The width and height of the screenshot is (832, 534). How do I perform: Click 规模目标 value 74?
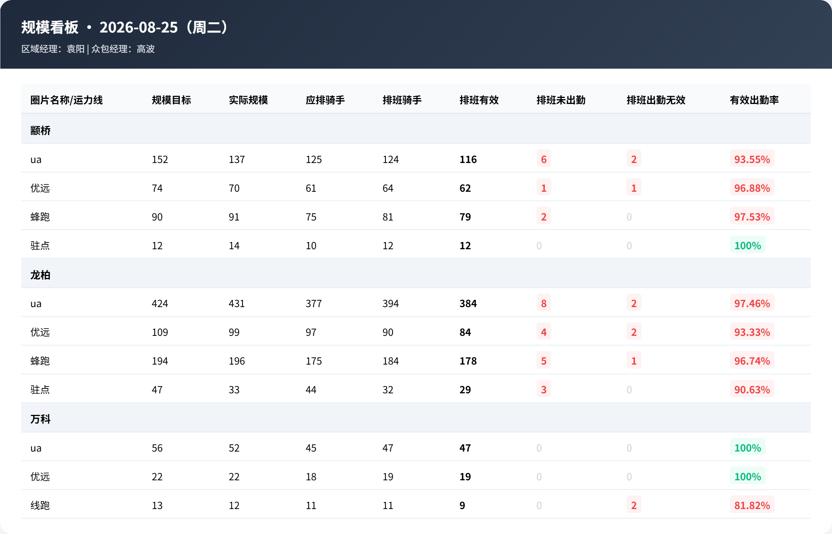[x=157, y=188]
